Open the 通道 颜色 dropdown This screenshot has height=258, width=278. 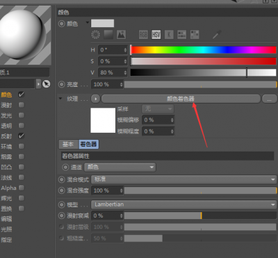pyautogui.click(x=120, y=167)
